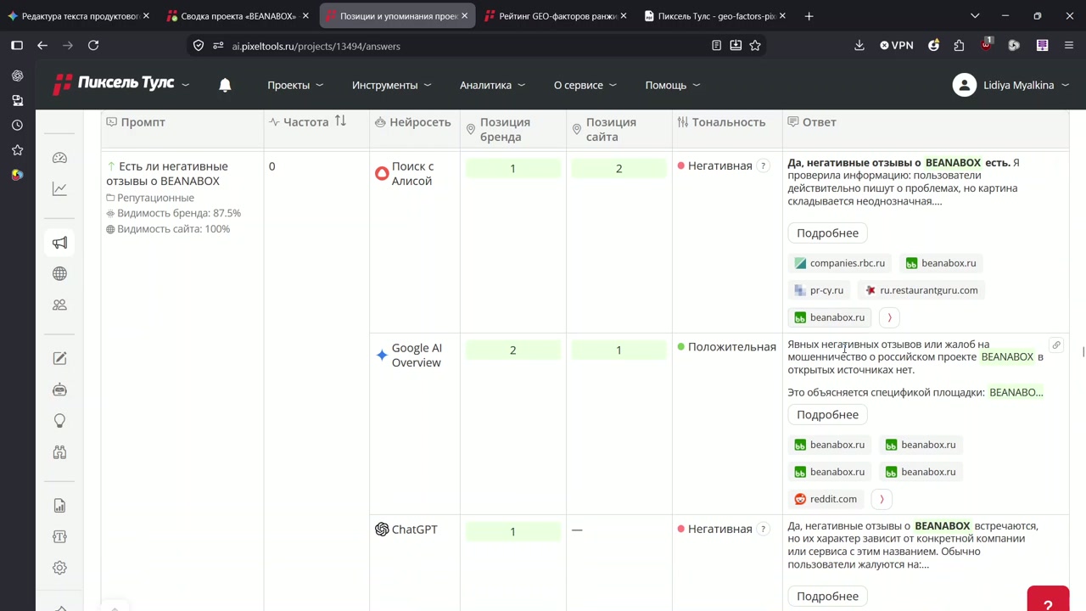1086x611 pixels.
Task: Open the line chart icon in the sidebar
Action: (59, 188)
